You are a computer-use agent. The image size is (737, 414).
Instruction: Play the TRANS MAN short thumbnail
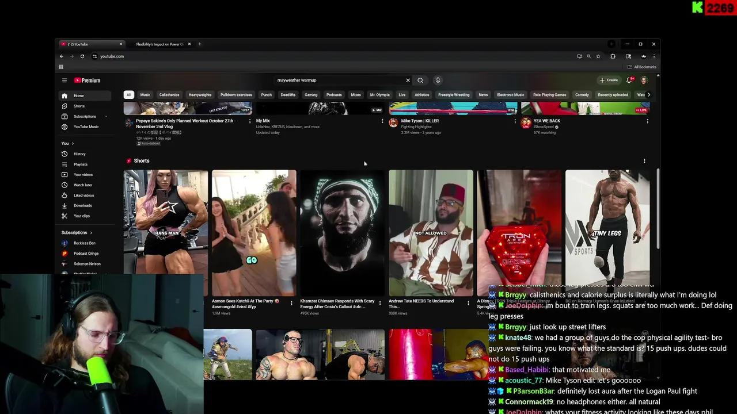tap(166, 233)
